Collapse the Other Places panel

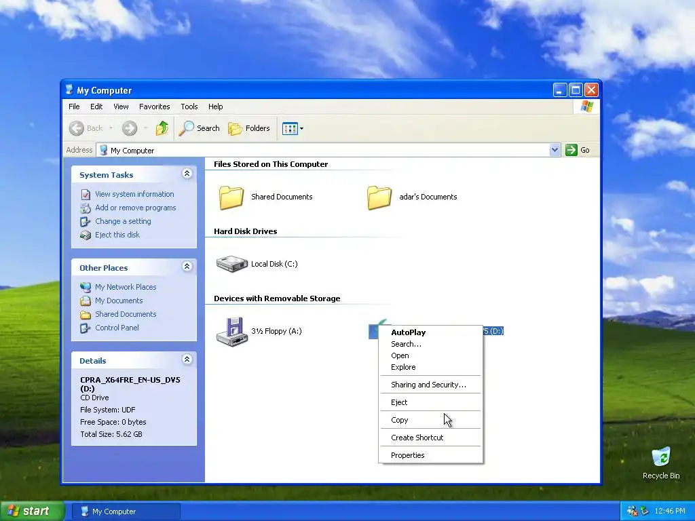187,267
